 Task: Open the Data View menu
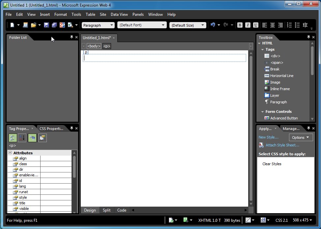click(x=119, y=14)
